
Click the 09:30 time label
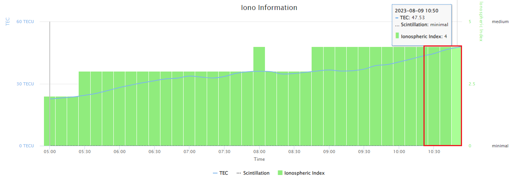coord(364,152)
